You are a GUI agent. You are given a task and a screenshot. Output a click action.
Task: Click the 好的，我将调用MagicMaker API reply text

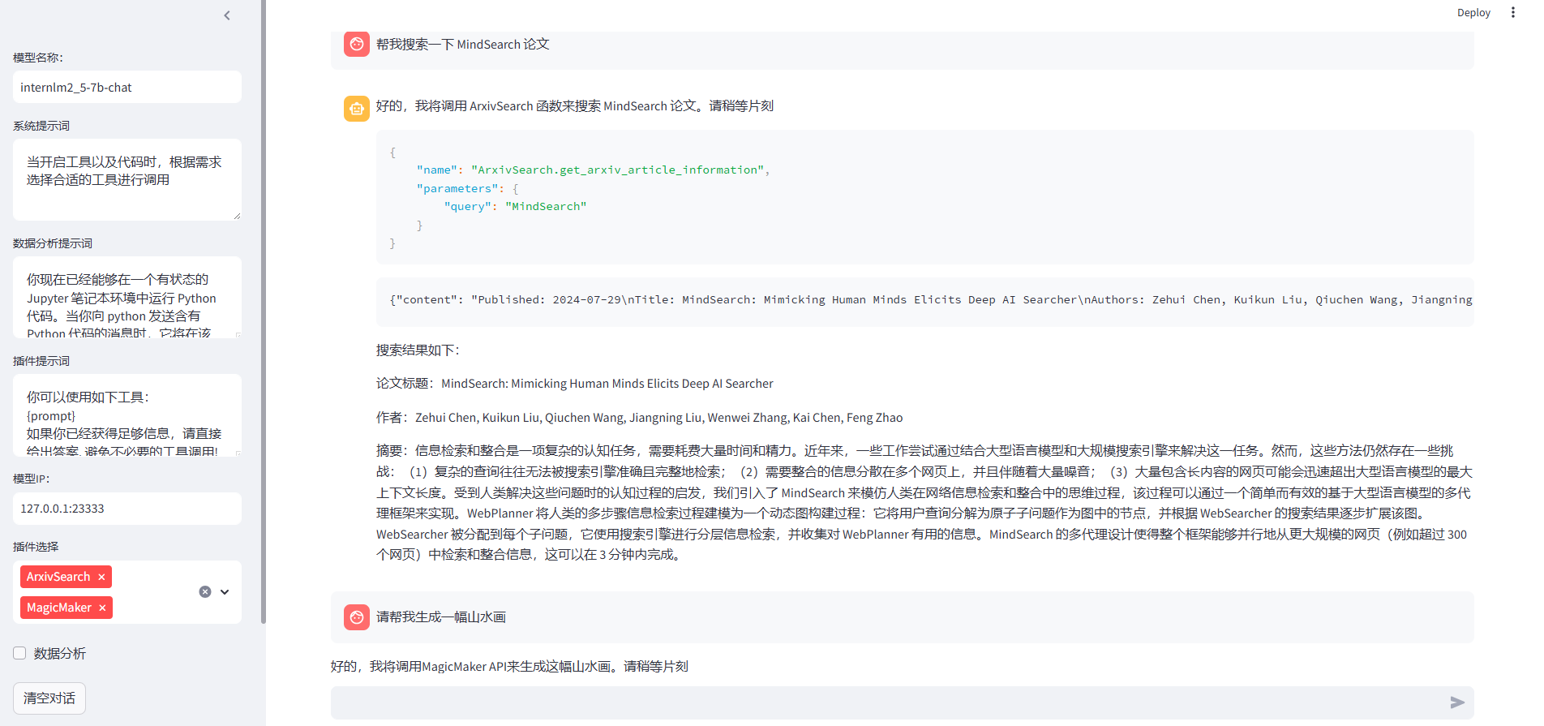509,667
